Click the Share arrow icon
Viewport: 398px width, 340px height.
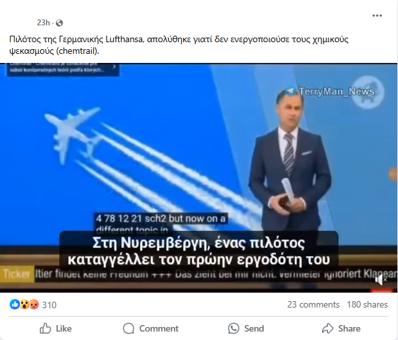tap(327, 328)
